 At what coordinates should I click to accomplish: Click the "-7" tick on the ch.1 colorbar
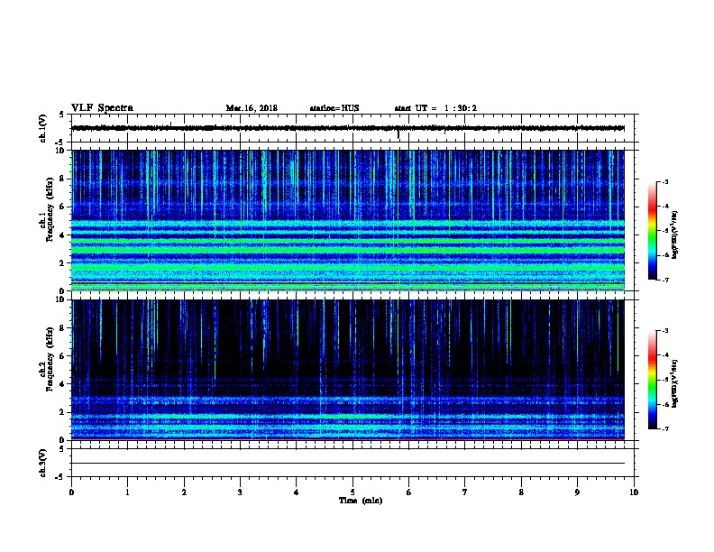[665, 281]
